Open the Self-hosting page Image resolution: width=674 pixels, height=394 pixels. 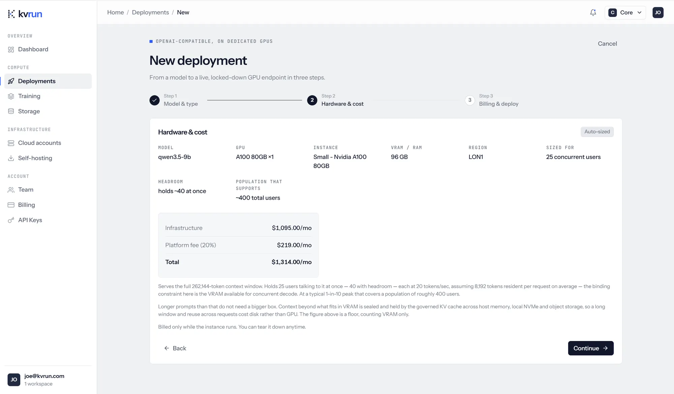pos(48,158)
